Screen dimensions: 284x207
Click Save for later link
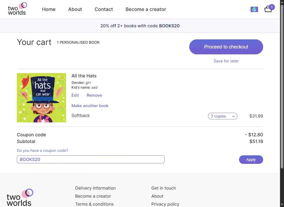(226, 61)
